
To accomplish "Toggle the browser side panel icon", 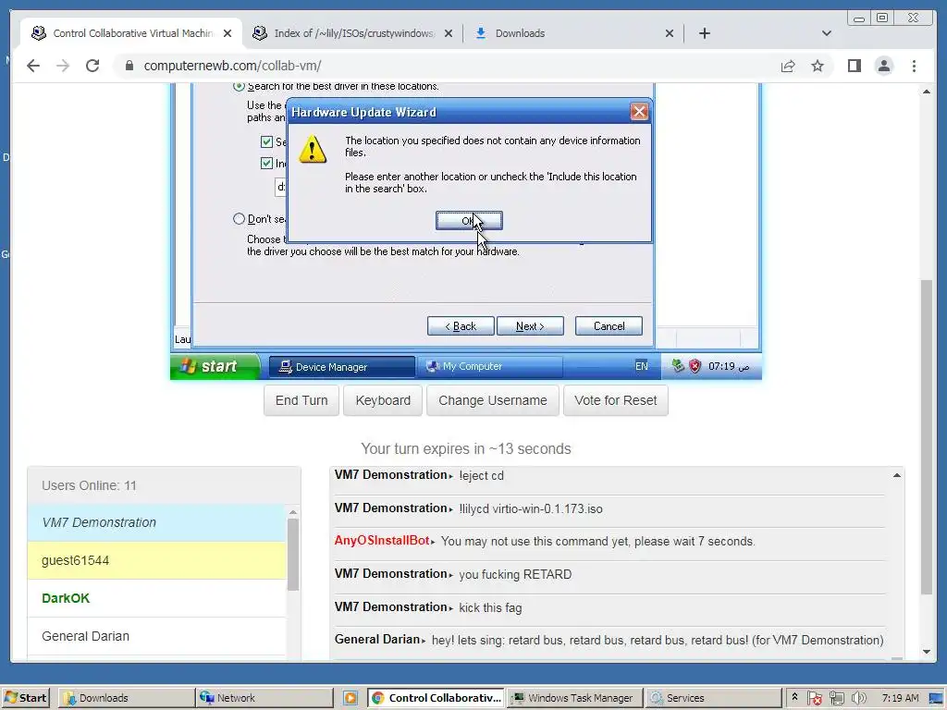I will (854, 66).
